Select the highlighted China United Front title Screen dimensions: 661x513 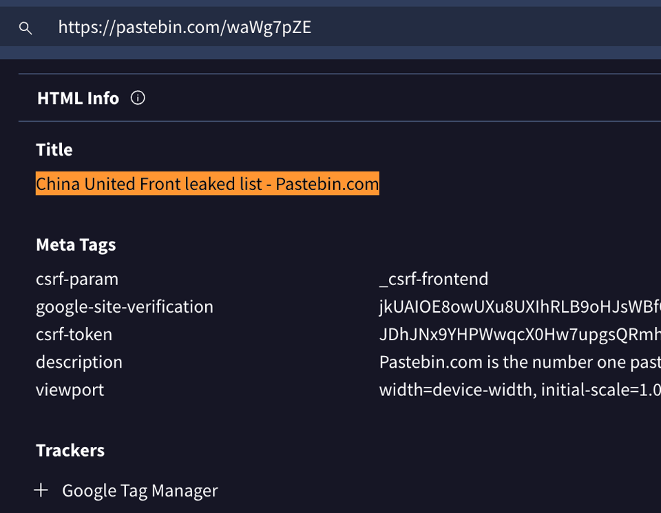click(x=207, y=184)
